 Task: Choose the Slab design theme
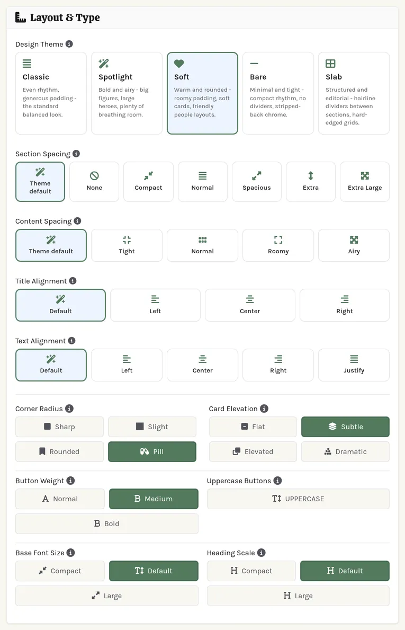pos(354,93)
